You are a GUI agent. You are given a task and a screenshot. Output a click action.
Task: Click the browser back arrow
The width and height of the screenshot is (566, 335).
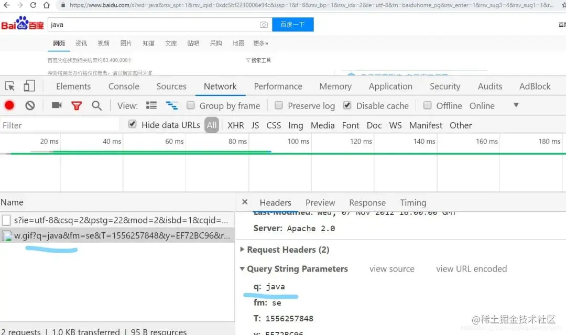(6, 5)
